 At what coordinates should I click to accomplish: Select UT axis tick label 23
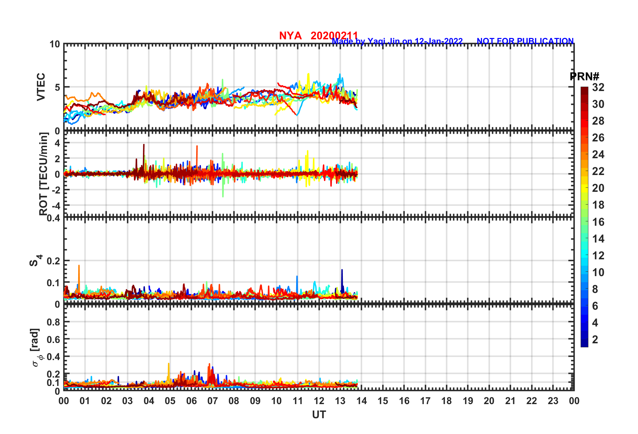553,401
